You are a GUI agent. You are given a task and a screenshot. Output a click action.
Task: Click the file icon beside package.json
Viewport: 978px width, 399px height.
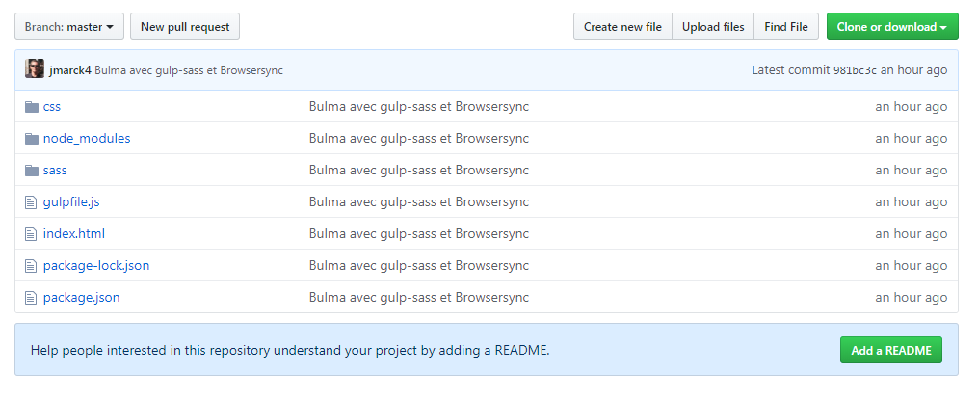click(31, 298)
